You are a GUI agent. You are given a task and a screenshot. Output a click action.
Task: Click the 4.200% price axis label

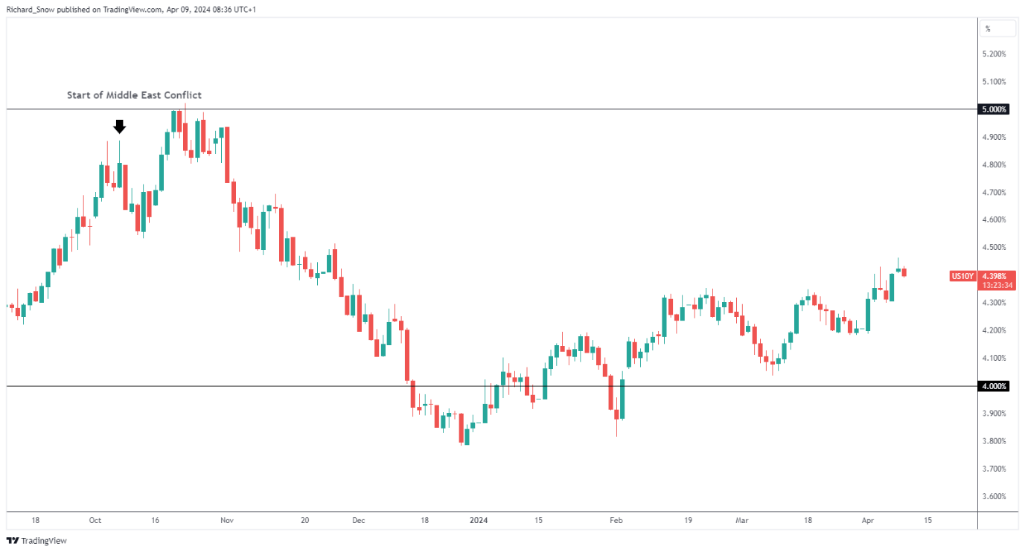pyautogui.click(x=994, y=330)
